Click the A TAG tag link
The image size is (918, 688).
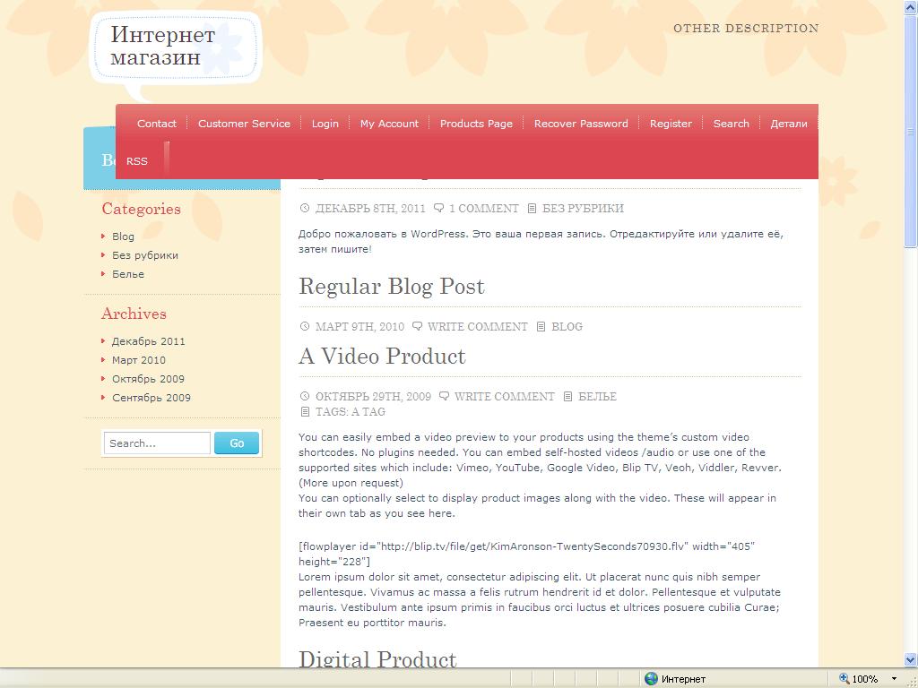click(x=368, y=411)
